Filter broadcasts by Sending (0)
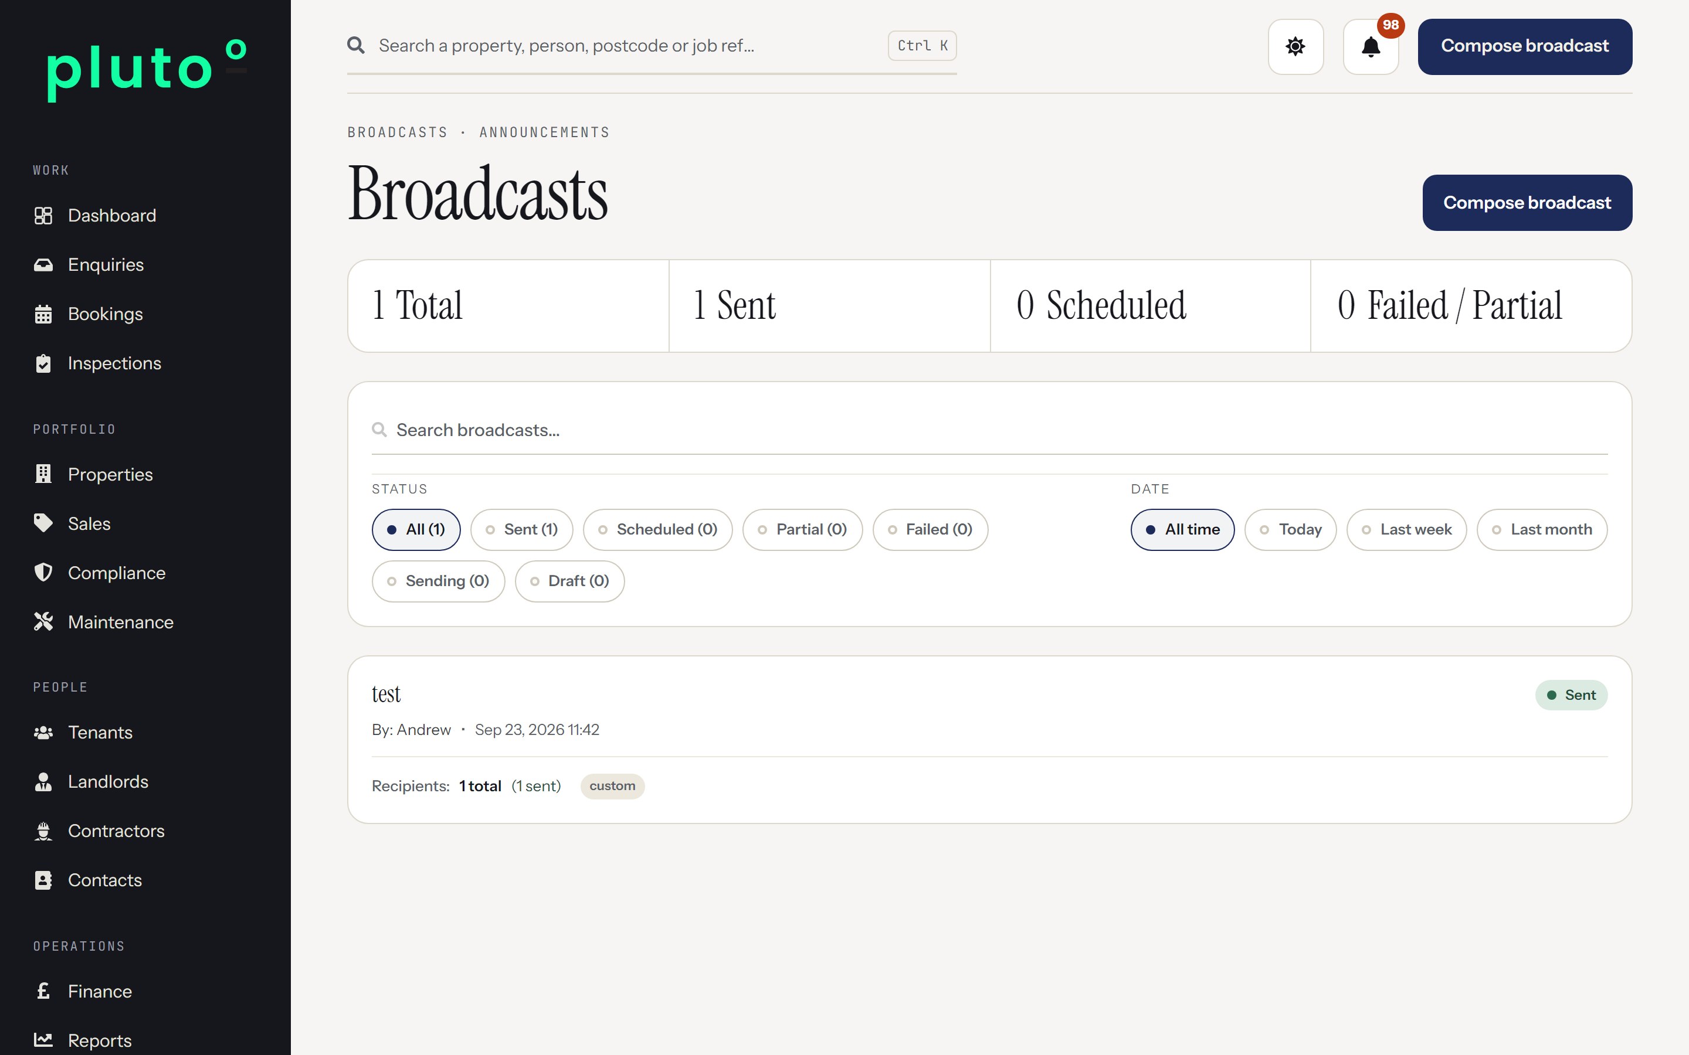This screenshot has height=1055, width=1689. coord(438,581)
